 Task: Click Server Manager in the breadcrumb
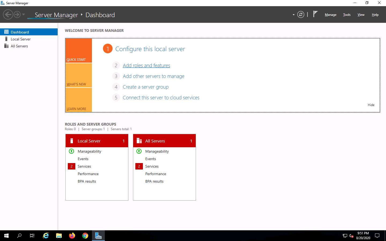click(x=56, y=15)
